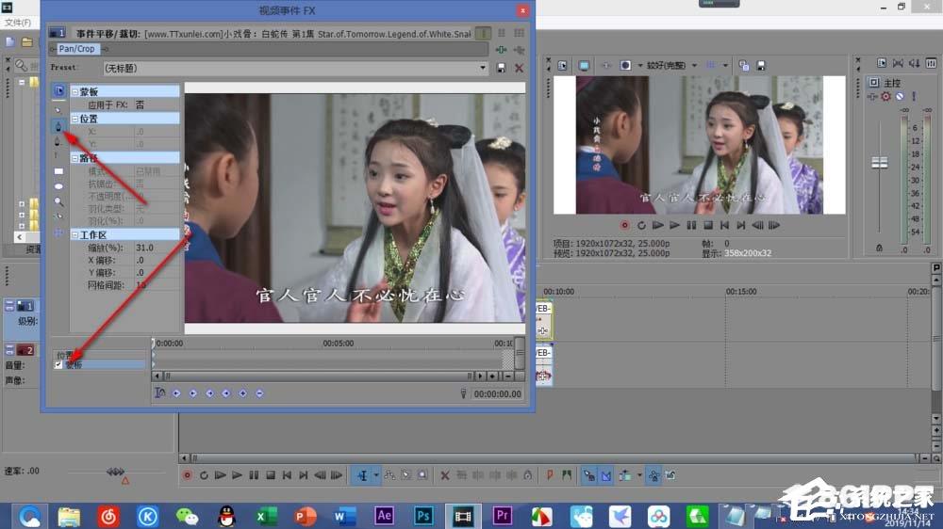Image resolution: width=943 pixels, height=529 pixels.
Task: Collapse the 路径 property group
Action: click(75, 158)
